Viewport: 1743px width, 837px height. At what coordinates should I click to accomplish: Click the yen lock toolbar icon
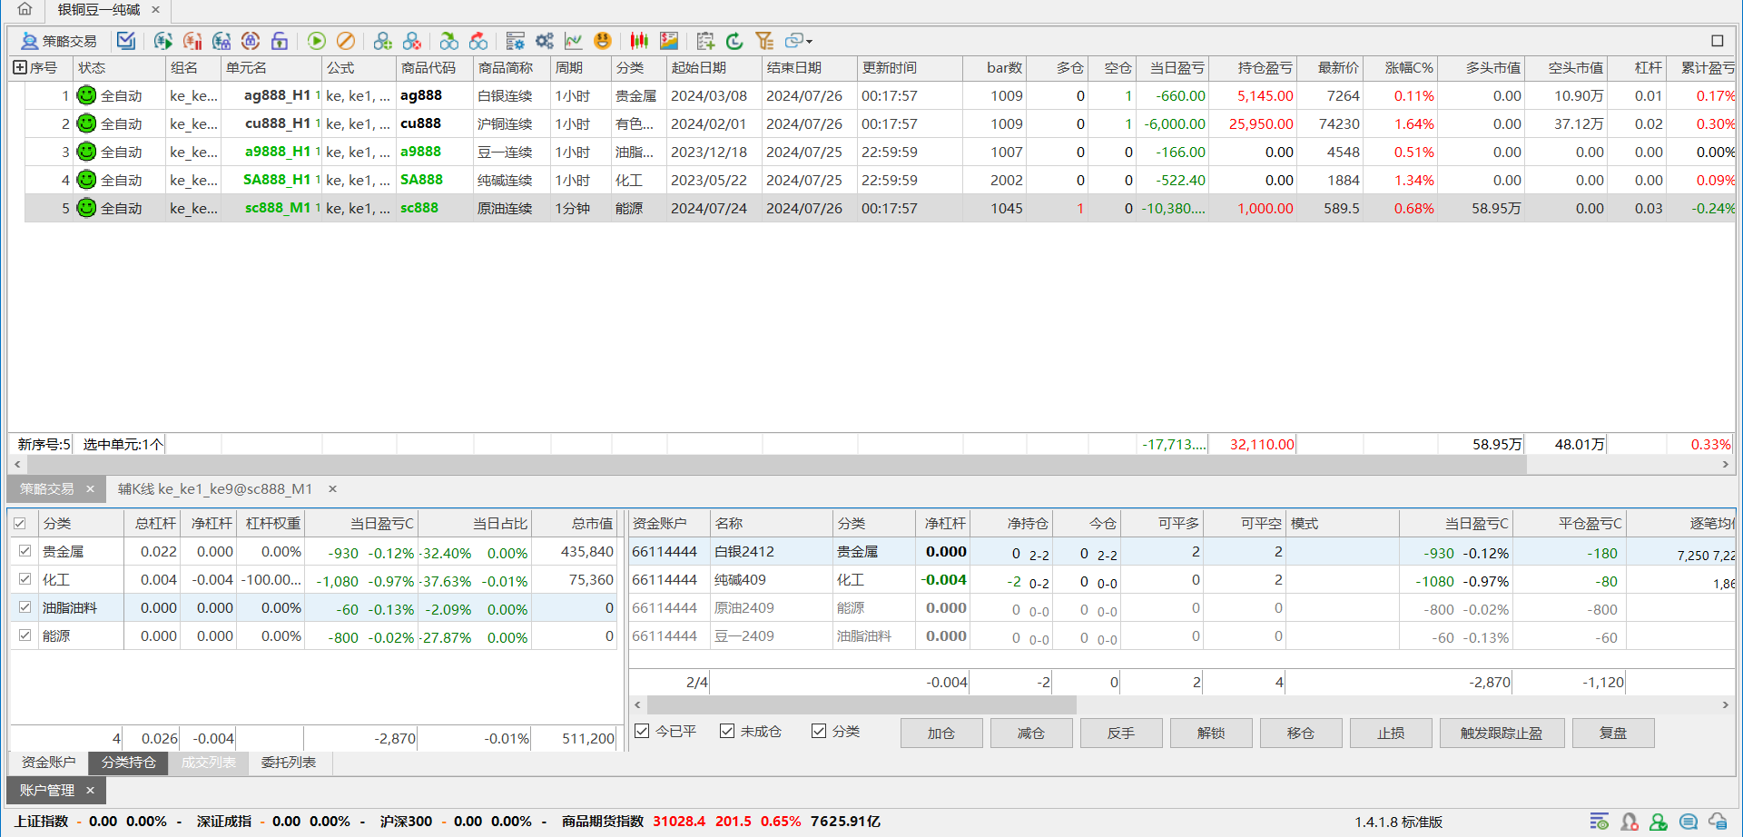[222, 41]
